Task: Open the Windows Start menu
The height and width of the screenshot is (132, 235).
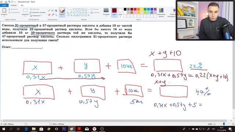Action: tap(3, 129)
